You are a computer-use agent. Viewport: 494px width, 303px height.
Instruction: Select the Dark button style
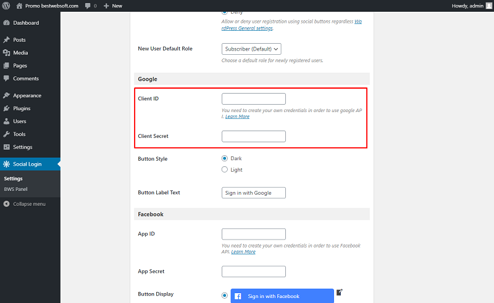[224, 158]
